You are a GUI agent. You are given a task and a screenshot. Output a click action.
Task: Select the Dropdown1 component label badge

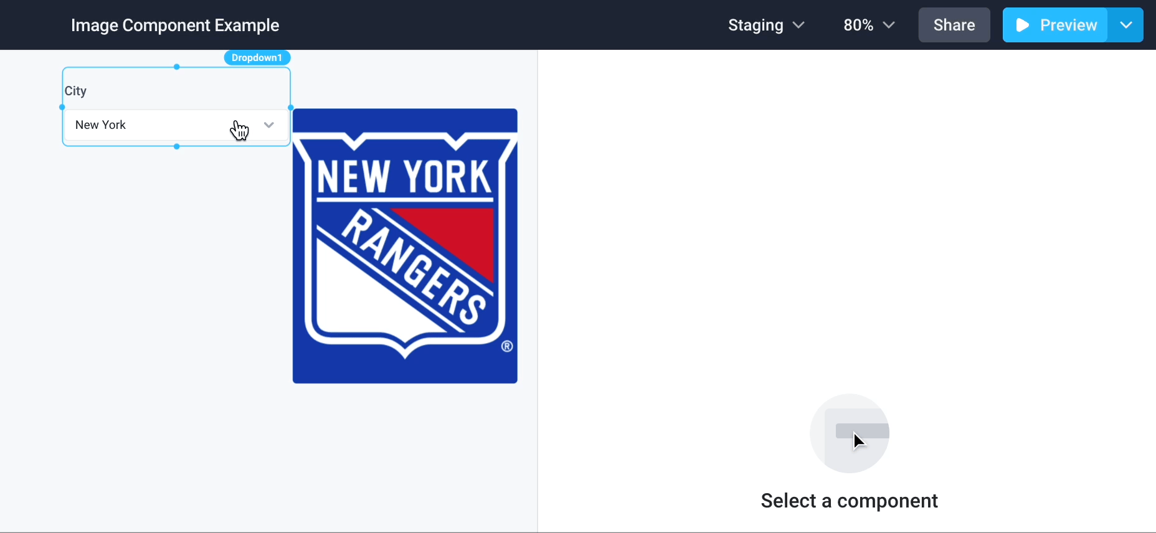pos(257,57)
